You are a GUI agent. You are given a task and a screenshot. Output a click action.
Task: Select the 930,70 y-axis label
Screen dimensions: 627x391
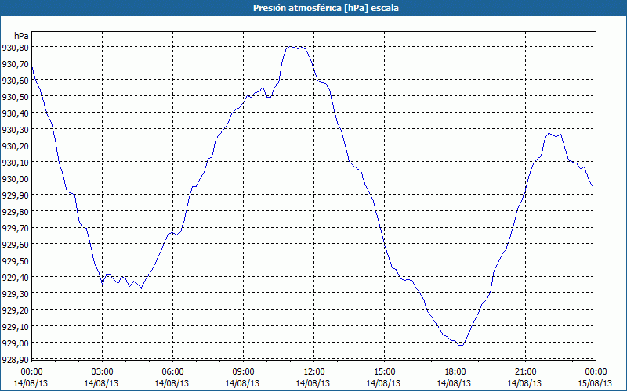15,64
